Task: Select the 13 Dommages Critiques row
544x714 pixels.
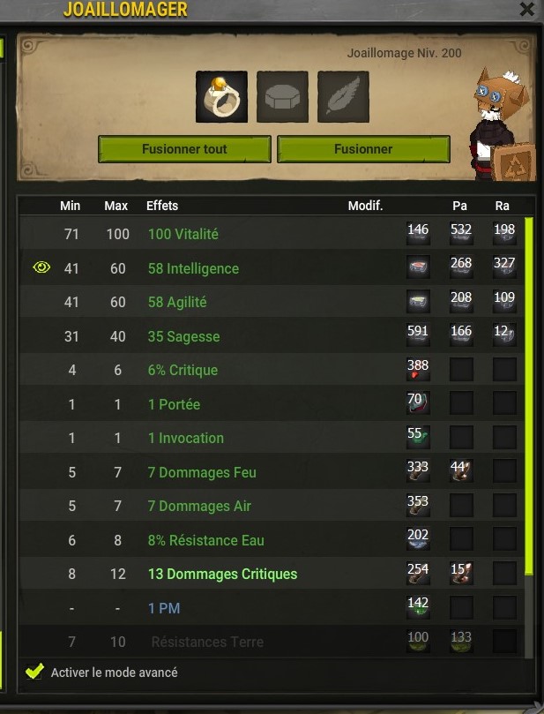Action: click(x=271, y=574)
